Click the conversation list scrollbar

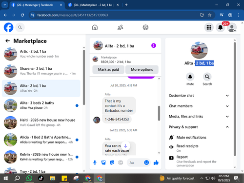pos(84,77)
